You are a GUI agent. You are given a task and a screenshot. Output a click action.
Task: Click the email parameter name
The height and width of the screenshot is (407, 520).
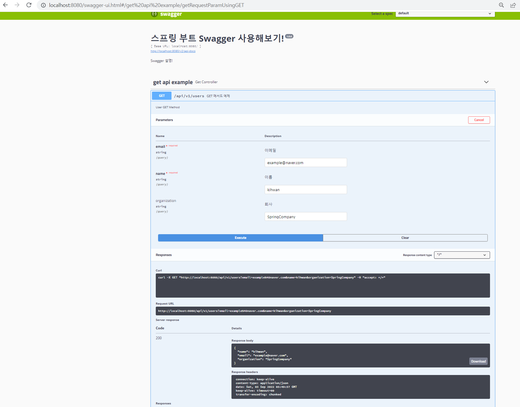(x=160, y=147)
